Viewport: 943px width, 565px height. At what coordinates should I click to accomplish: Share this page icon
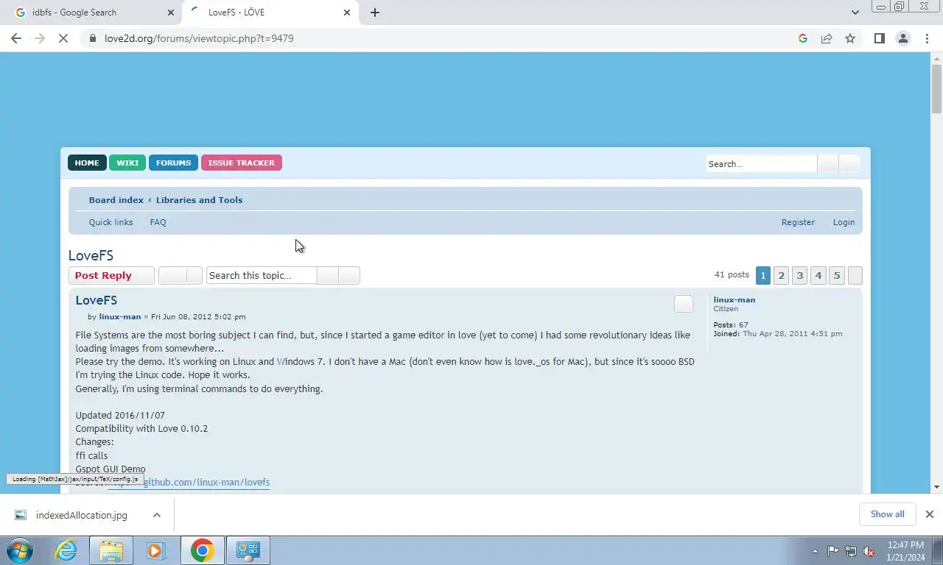pyautogui.click(x=827, y=38)
